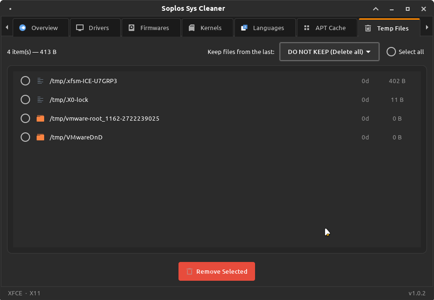Open the APT Cache tab
Image resolution: width=434 pixels, height=300 pixels.
pyautogui.click(x=327, y=28)
